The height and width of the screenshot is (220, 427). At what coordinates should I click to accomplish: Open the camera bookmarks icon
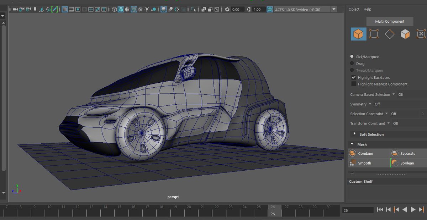[x=35, y=10]
